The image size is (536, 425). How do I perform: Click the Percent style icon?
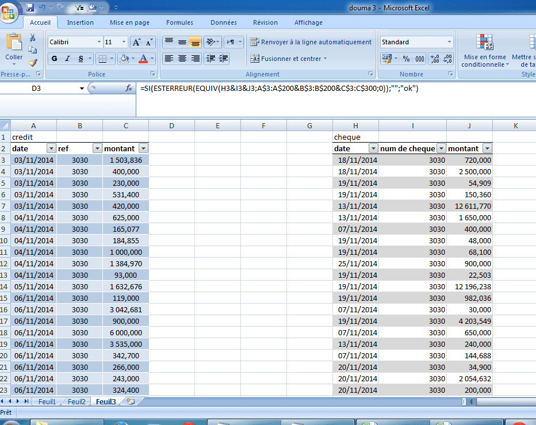[406, 59]
